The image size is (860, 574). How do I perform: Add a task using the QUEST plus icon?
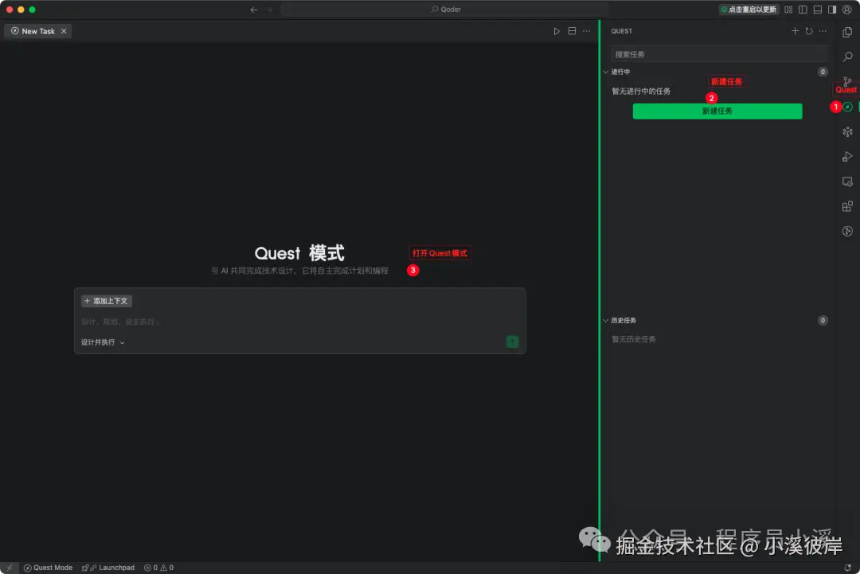795,31
